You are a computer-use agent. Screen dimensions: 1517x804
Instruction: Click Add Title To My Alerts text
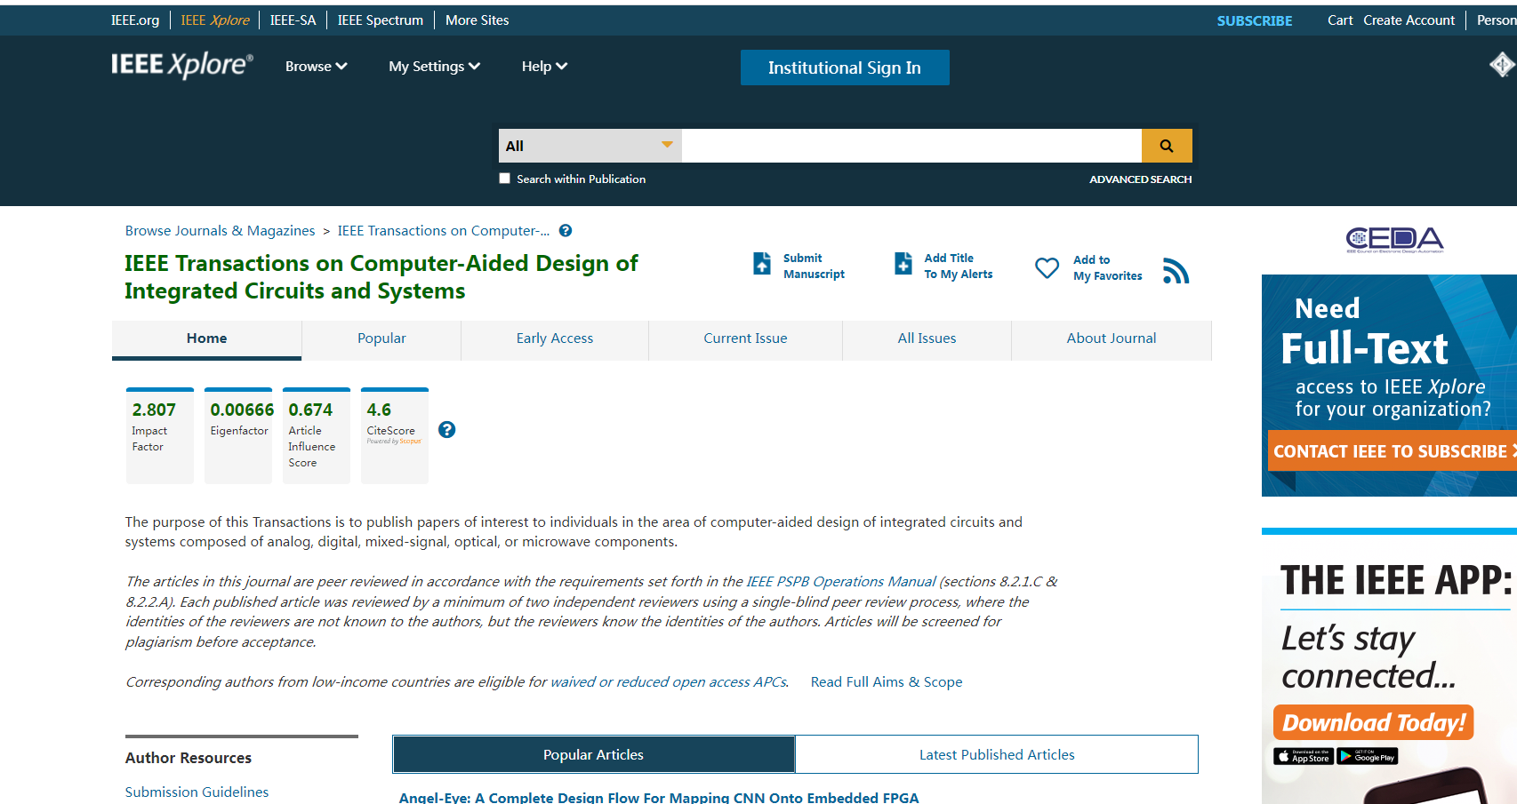tap(959, 267)
